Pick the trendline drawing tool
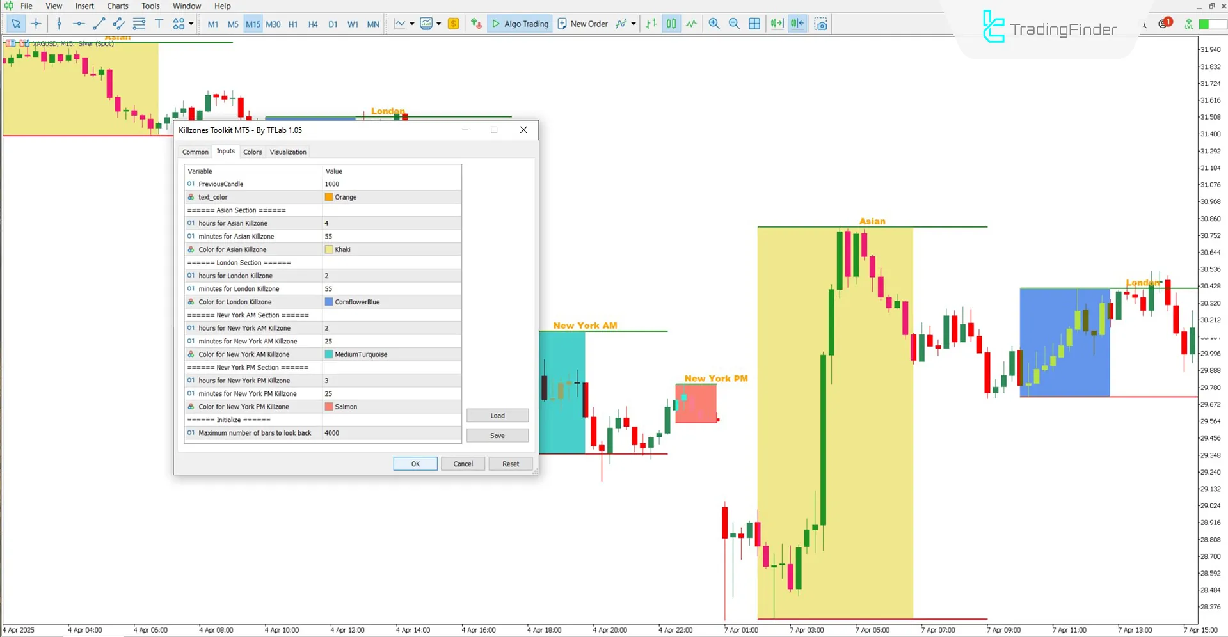 point(99,24)
